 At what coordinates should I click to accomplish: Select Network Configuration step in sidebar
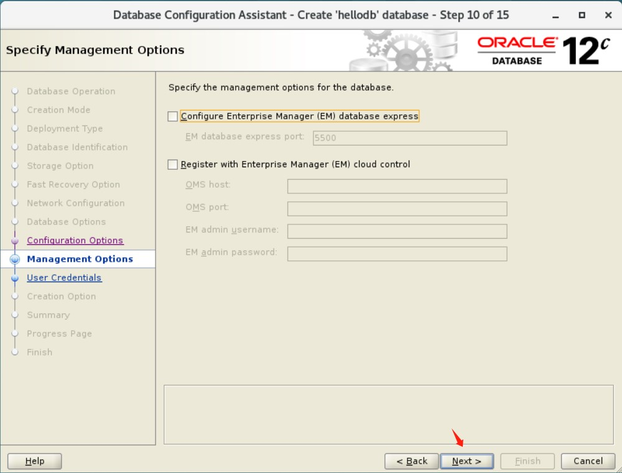coord(76,203)
